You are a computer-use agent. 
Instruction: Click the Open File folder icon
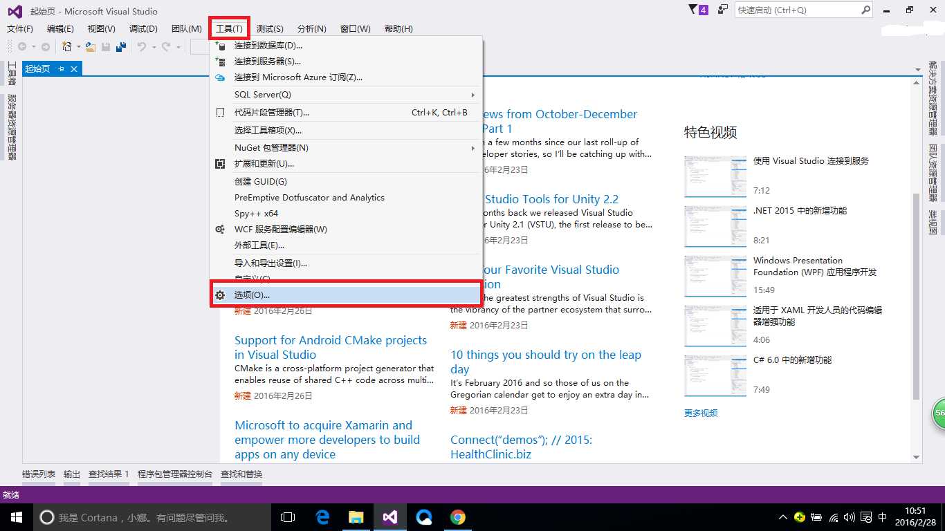tap(91, 46)
